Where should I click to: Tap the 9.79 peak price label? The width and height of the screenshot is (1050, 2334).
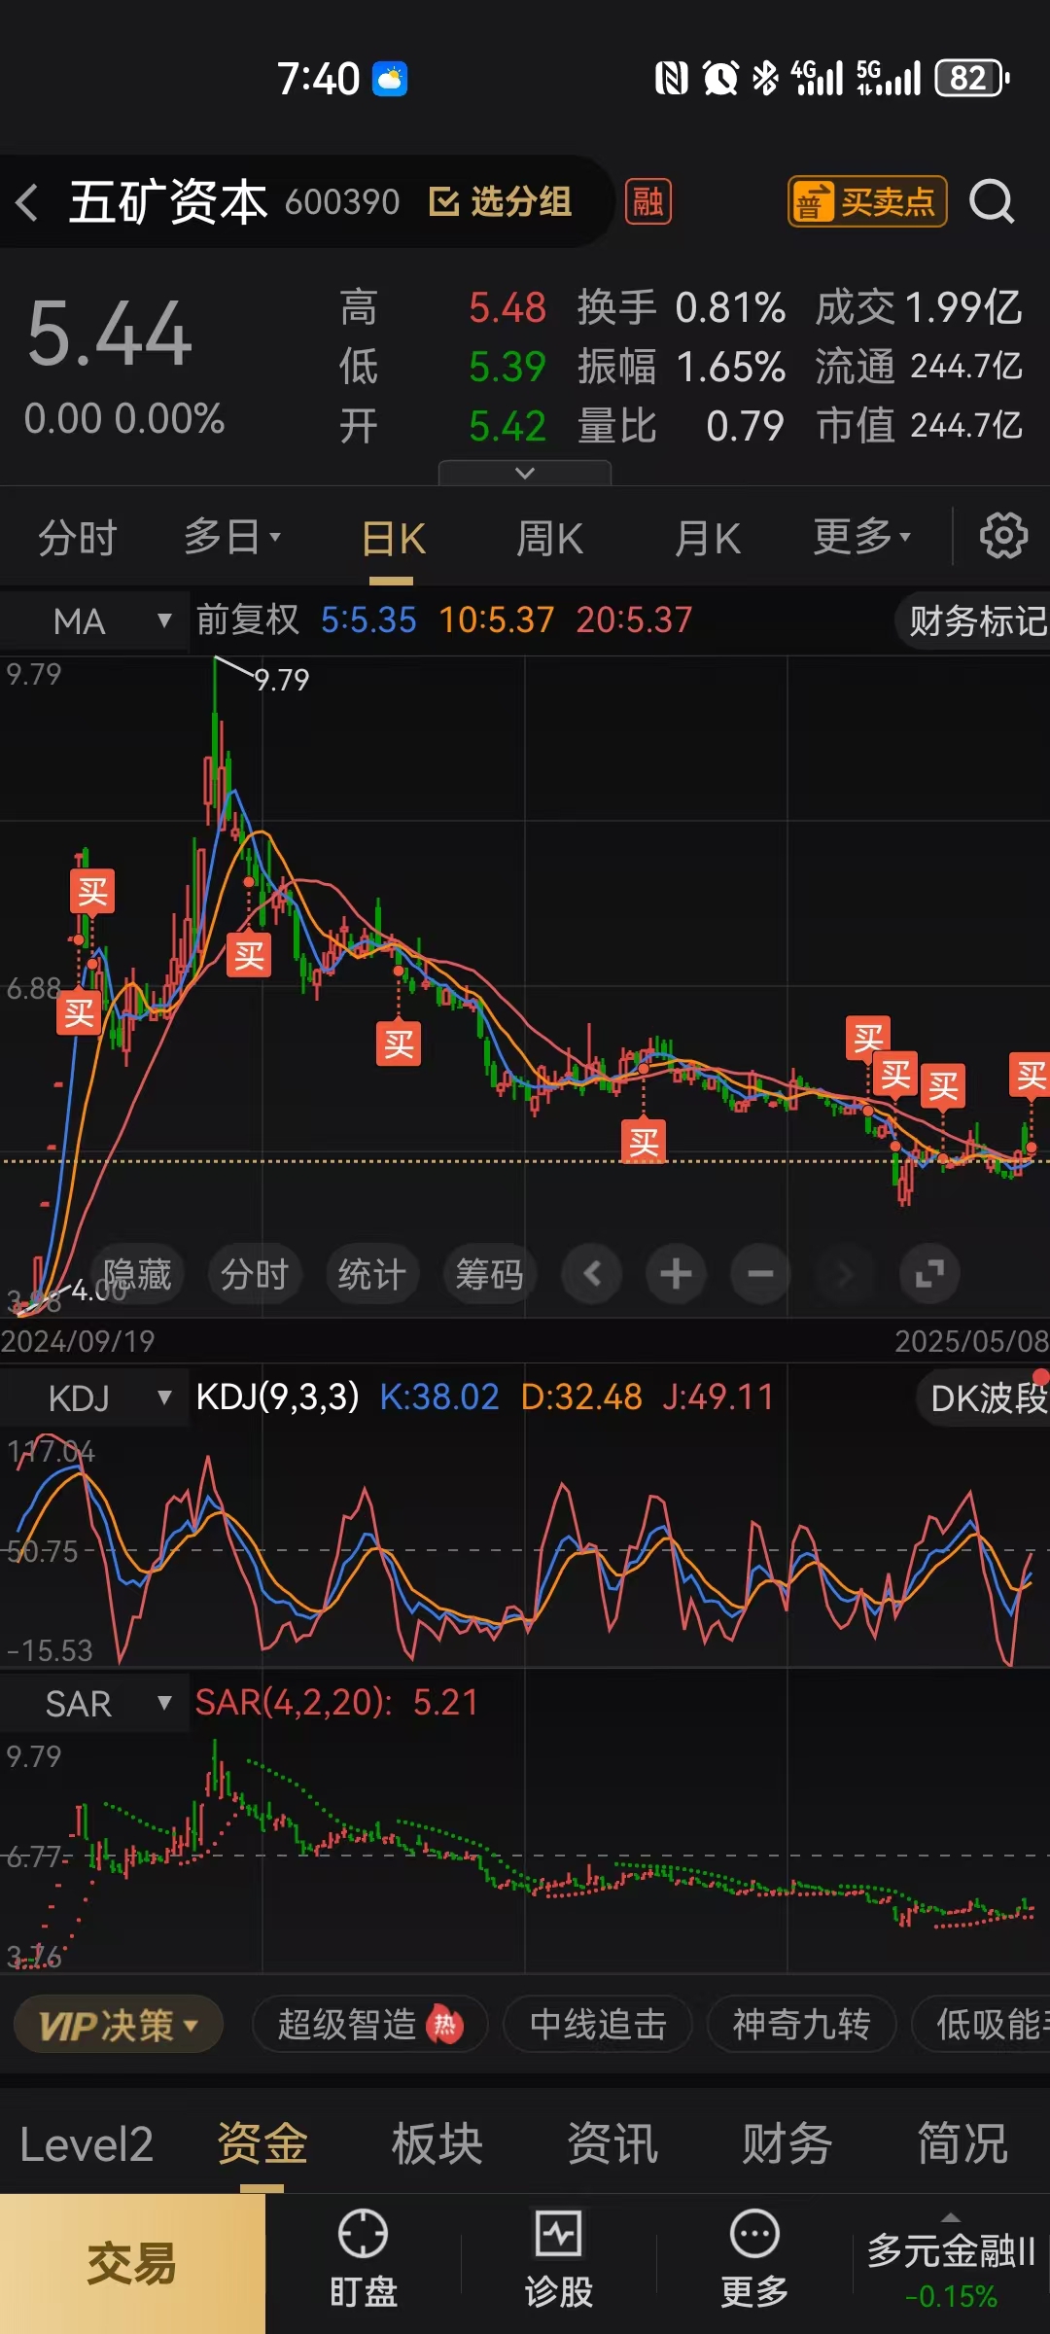click(x=282, y=680)
